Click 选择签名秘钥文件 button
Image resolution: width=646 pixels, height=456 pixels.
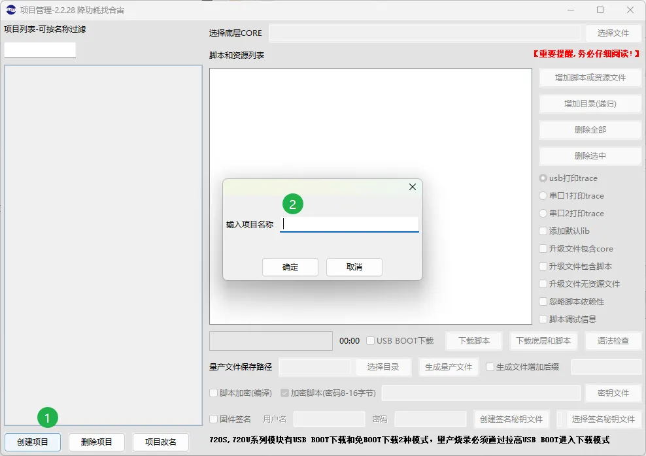coord(603,419)
